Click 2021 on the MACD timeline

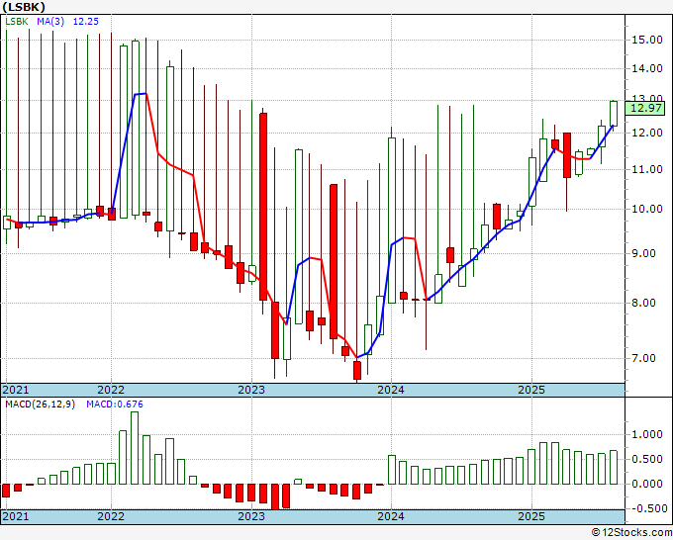16,516
